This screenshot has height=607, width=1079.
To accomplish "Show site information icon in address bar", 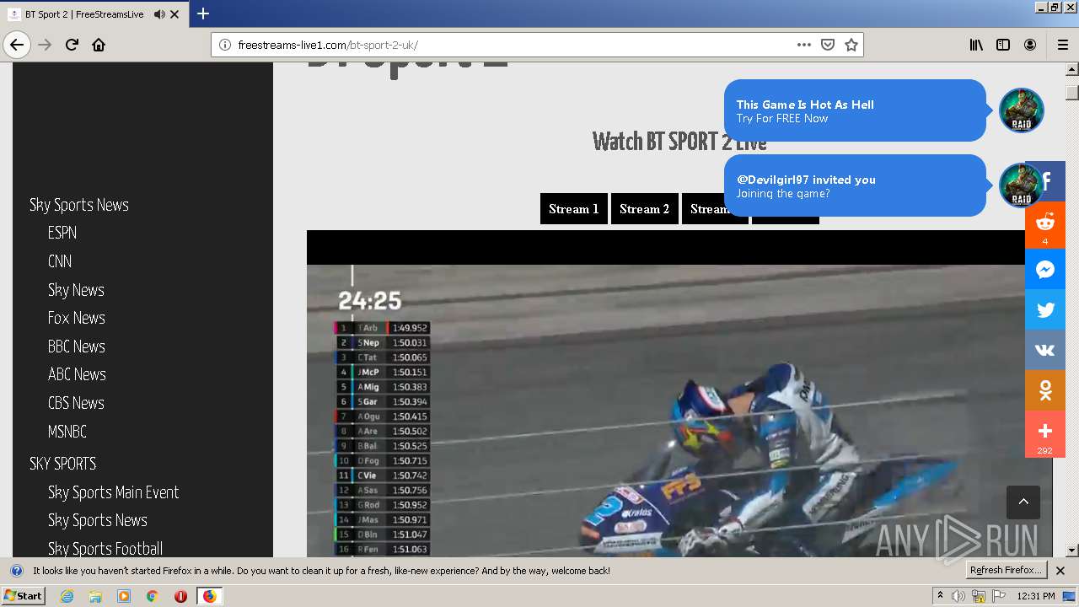I will click(x=224, y=45).
